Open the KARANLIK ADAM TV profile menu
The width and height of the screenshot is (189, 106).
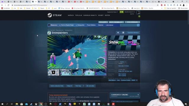[x=90, y=15]
